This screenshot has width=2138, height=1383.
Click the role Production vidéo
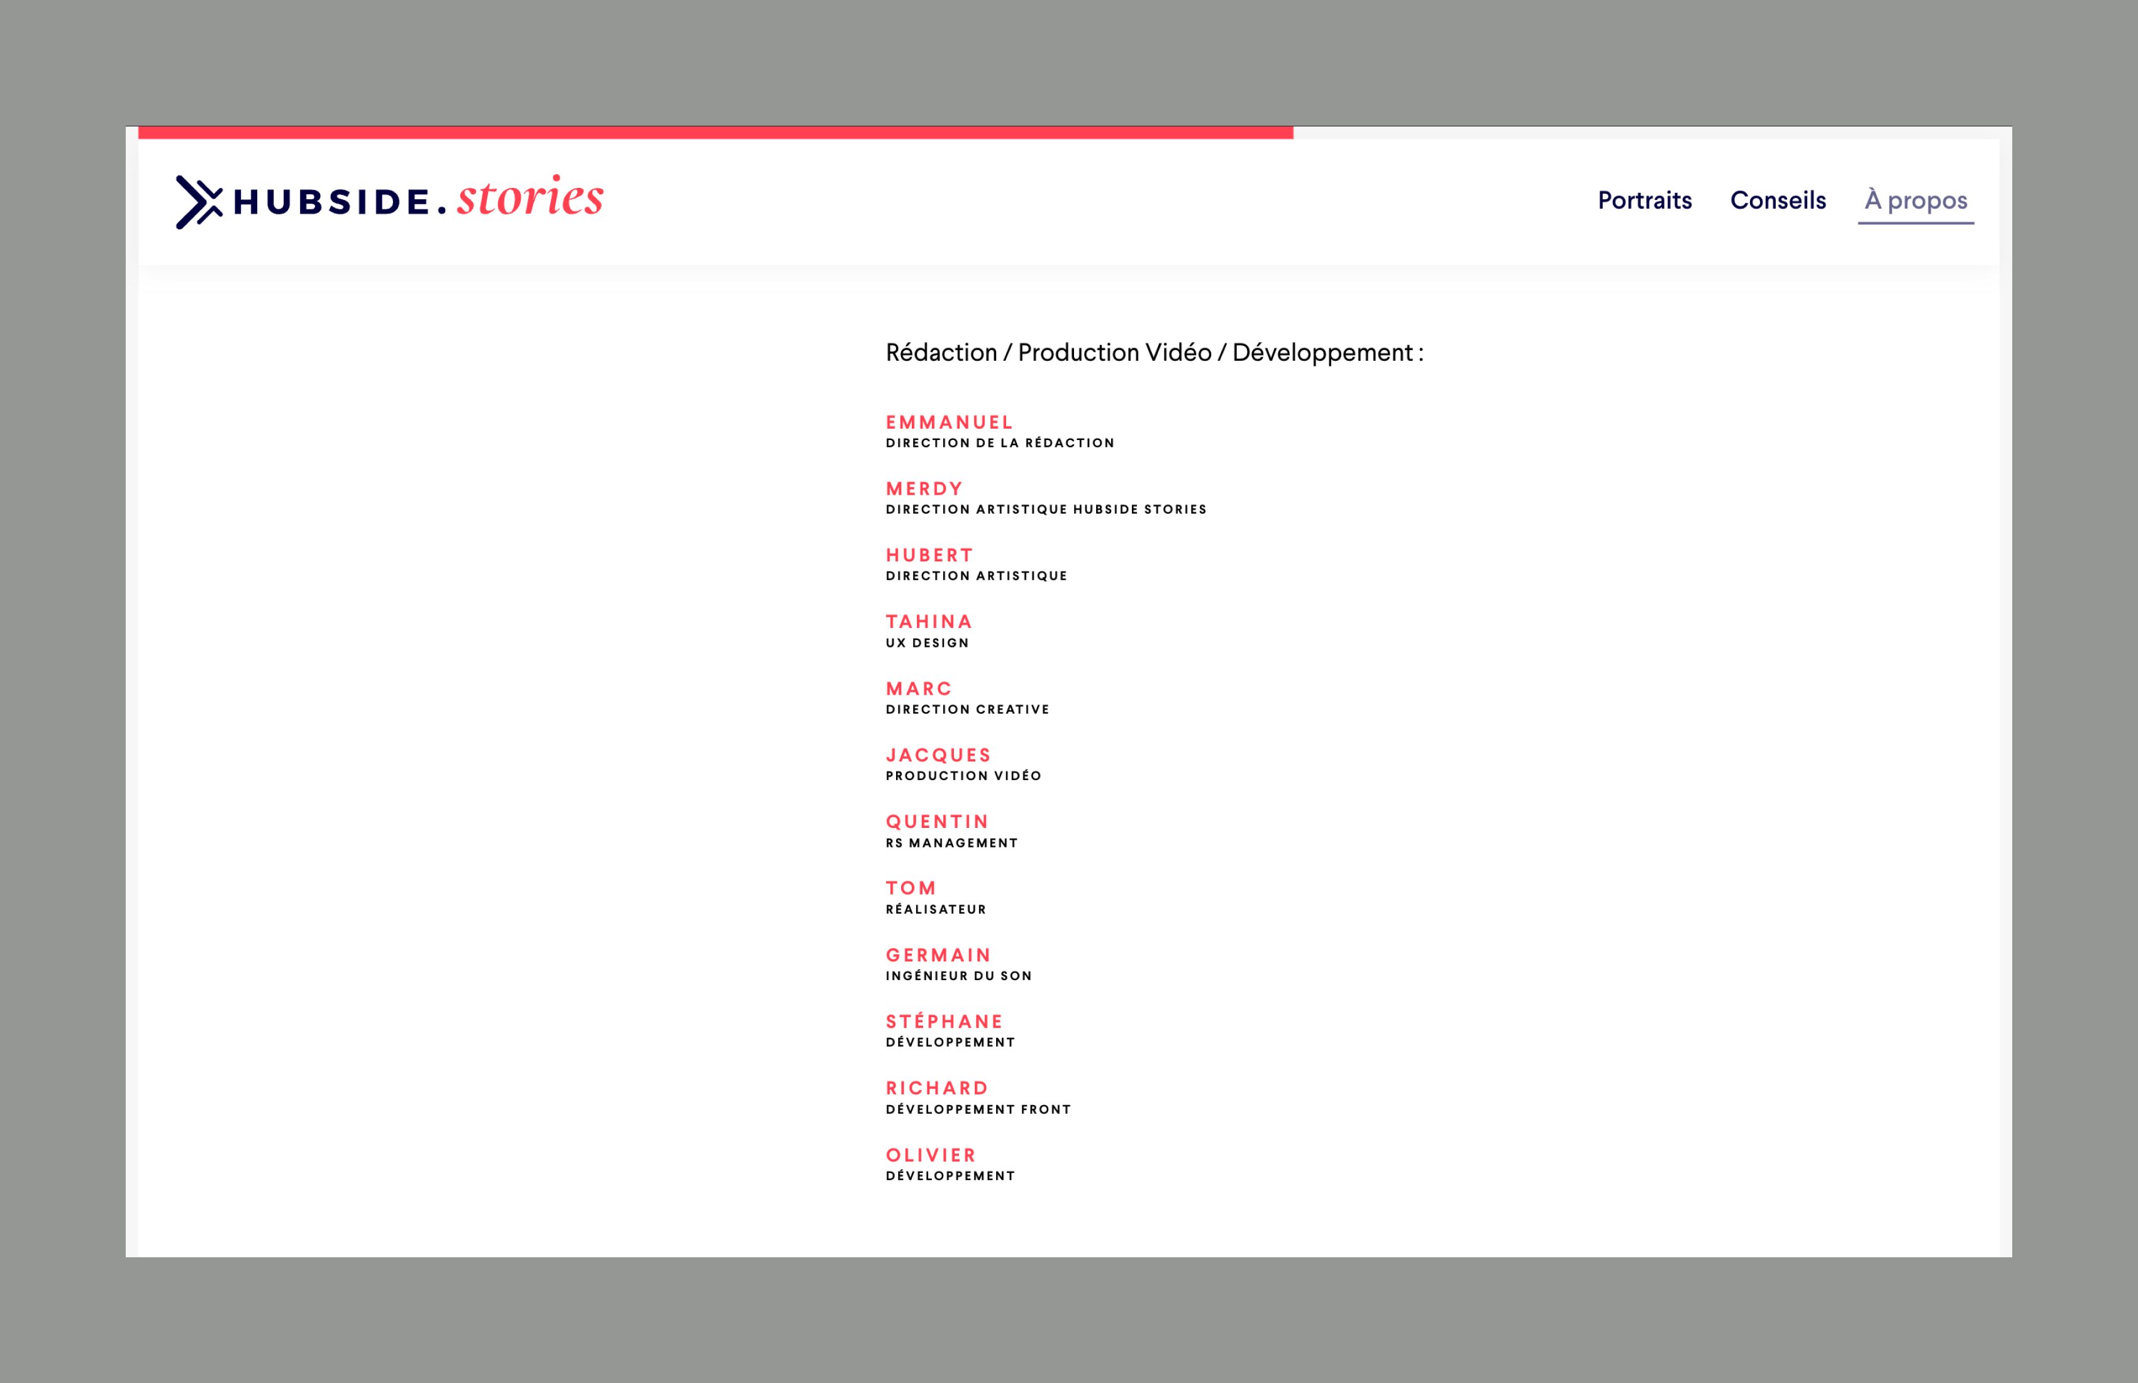pos(964,776)
